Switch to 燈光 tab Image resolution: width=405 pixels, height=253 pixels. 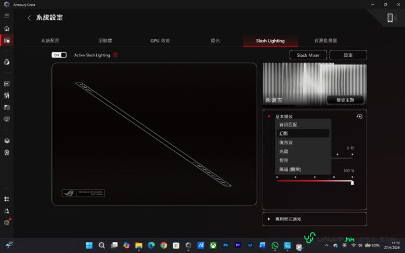pyautogui.click(x=215, y=41)
